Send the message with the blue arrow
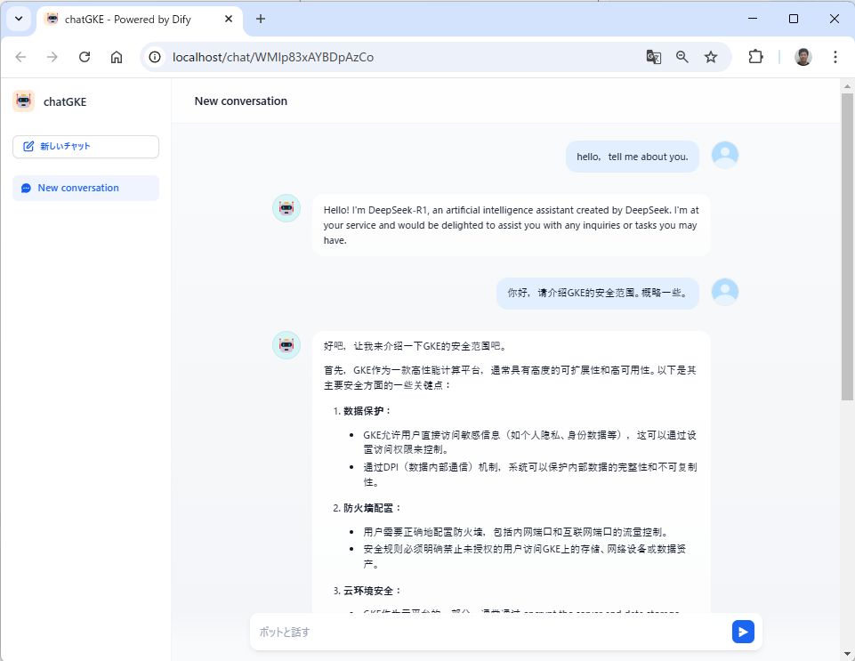855x661 pixels. [743, 632]
